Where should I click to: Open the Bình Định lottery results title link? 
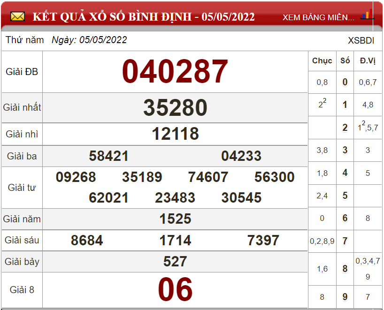click(x=144, y=17)
